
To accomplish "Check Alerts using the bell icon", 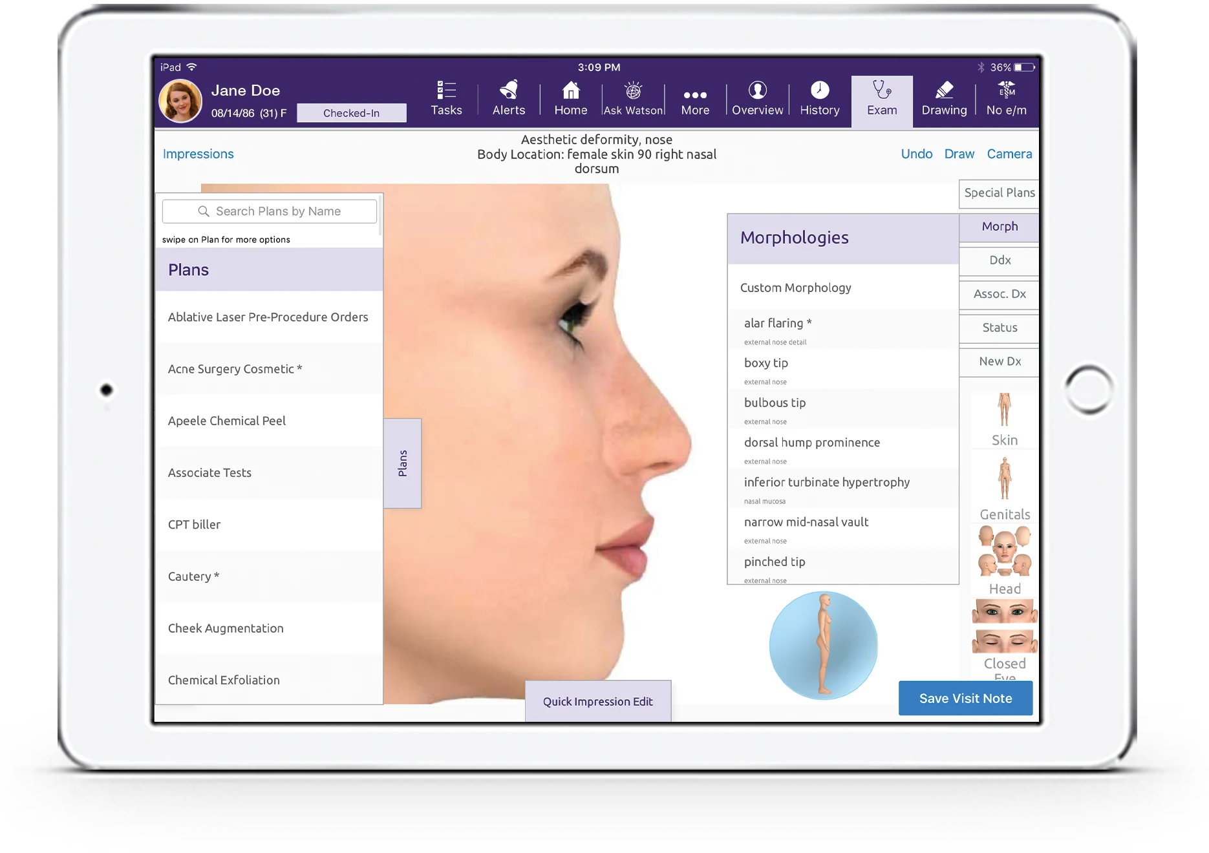I will click(x=508, y=97).
